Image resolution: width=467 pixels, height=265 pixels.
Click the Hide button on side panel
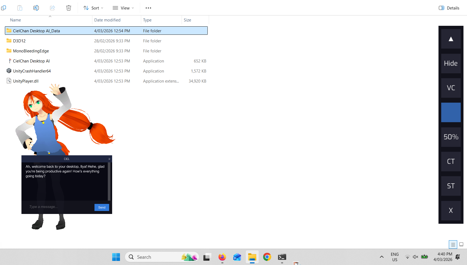point(451,64)
